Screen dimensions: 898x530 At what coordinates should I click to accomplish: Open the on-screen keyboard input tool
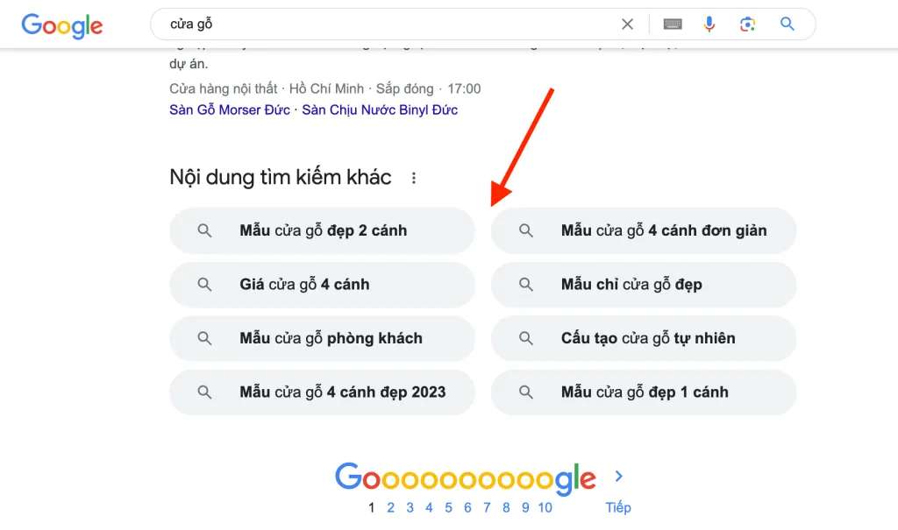coord(673,24)
